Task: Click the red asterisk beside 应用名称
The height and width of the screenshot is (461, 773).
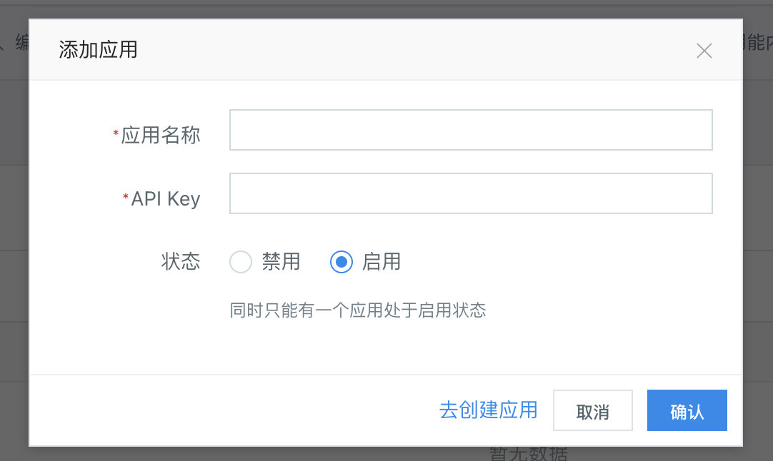Action: point(116,134)
